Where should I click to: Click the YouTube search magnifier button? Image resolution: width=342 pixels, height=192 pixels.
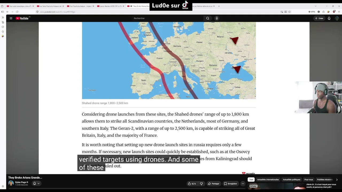tap(208, 18)
